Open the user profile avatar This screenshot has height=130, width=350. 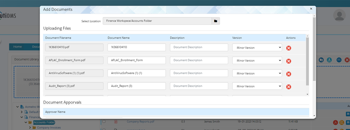coord(339,15)
